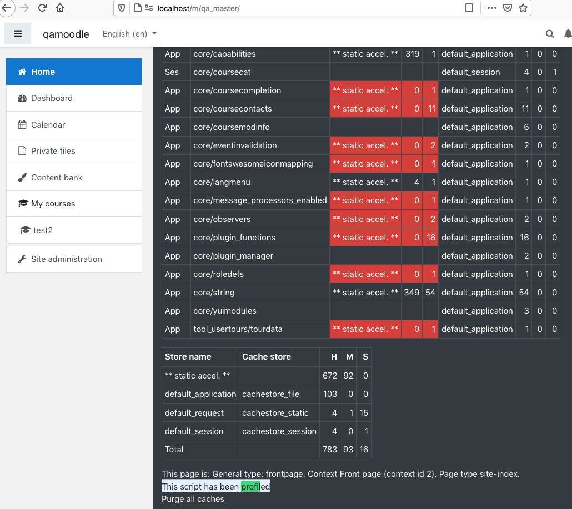
Task: Click the browser forward arrow
Action: point(24,8)
